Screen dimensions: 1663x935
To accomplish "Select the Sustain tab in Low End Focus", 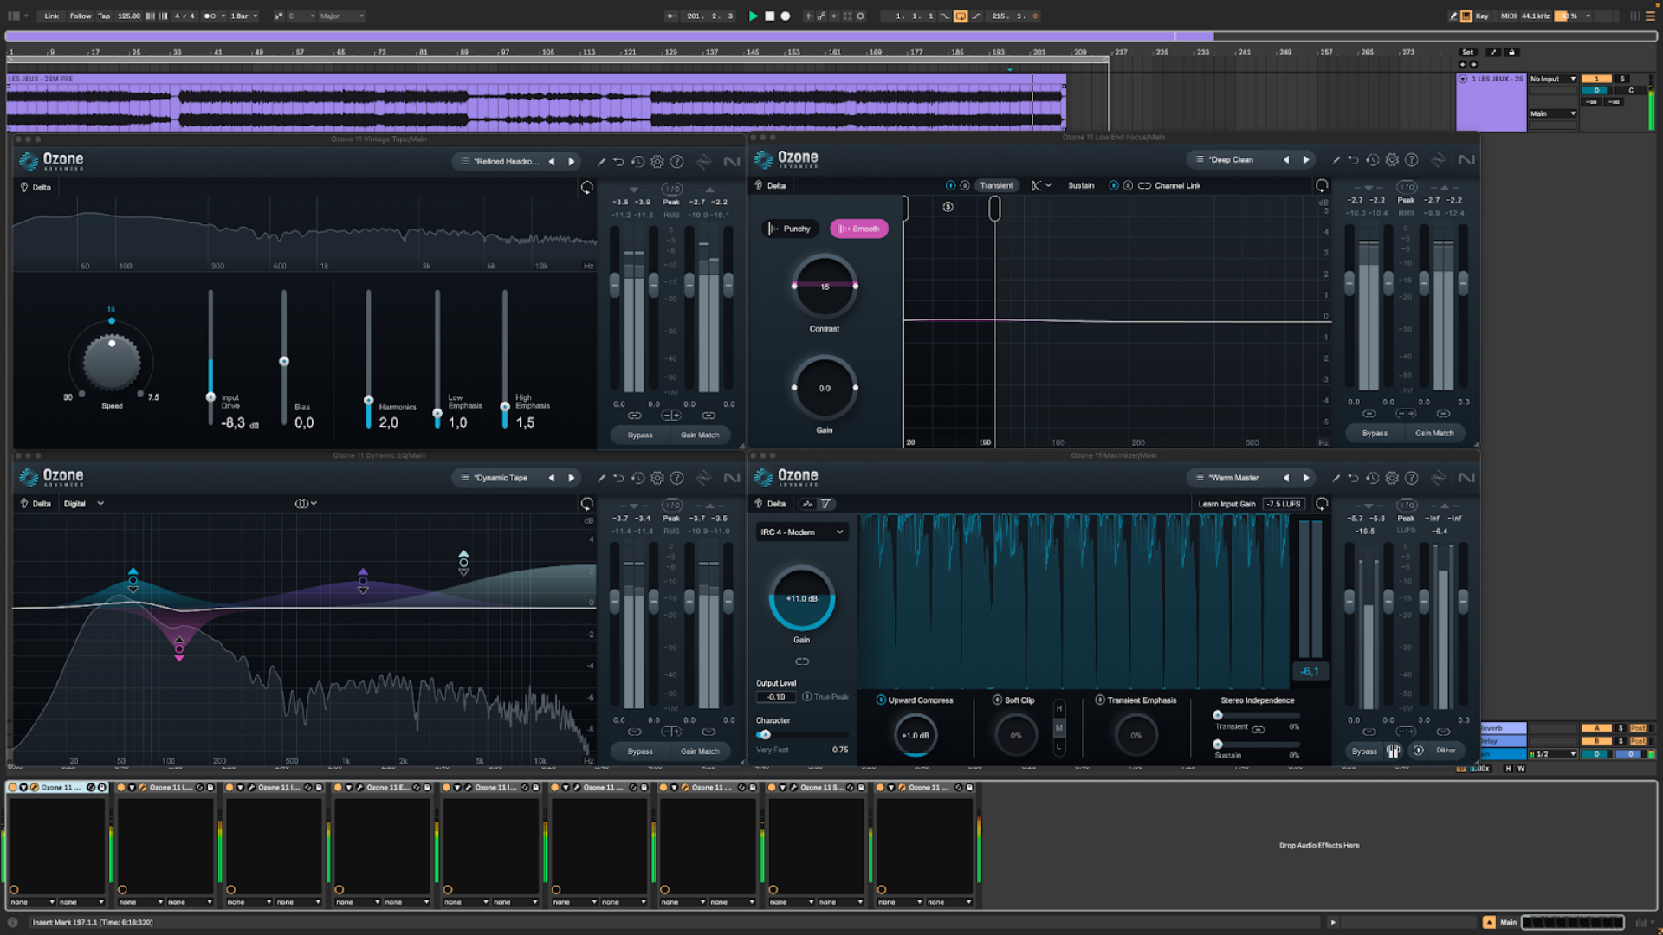I will click(x=1081, y=184).
